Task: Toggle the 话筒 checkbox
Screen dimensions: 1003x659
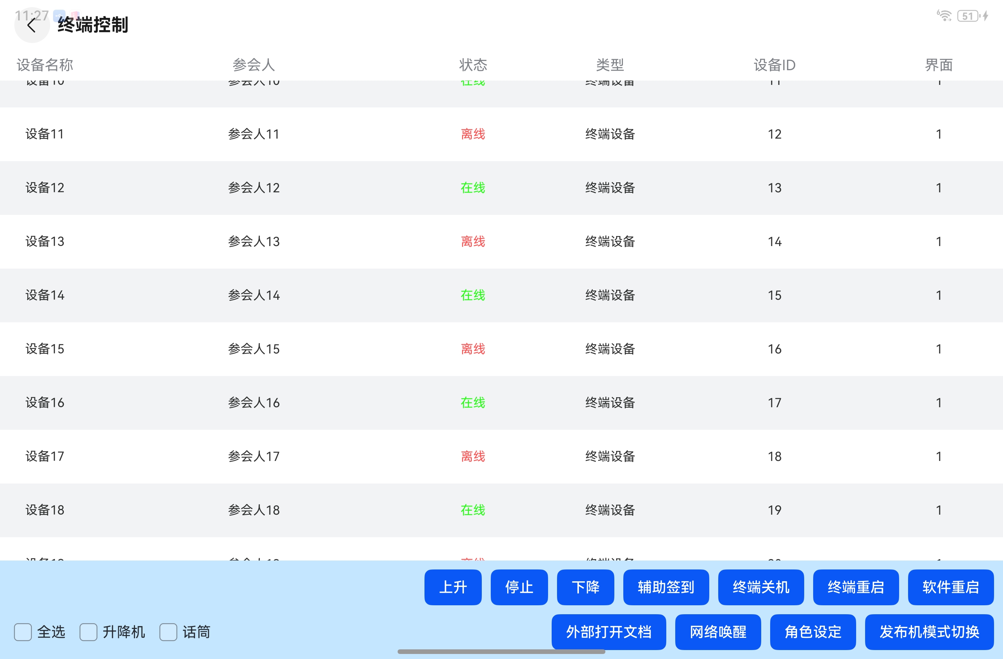Action: [168, 632]
